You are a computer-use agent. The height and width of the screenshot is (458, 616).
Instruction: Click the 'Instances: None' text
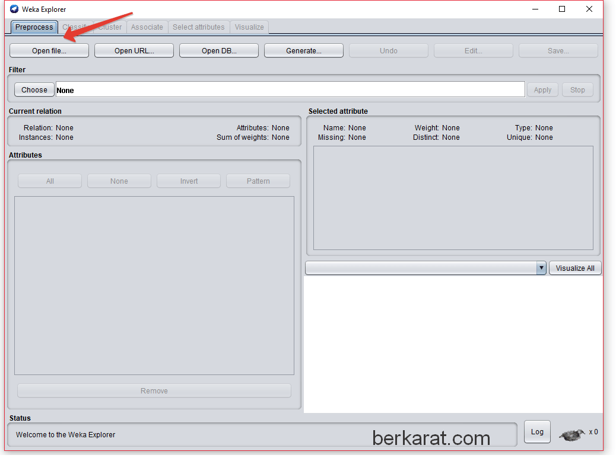pyautogui.click(x=46, y=137)
